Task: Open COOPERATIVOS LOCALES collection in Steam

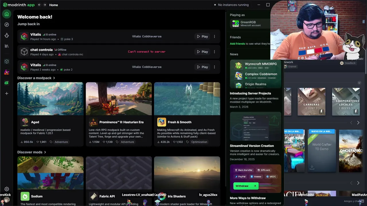Action: tap(346, 102)
